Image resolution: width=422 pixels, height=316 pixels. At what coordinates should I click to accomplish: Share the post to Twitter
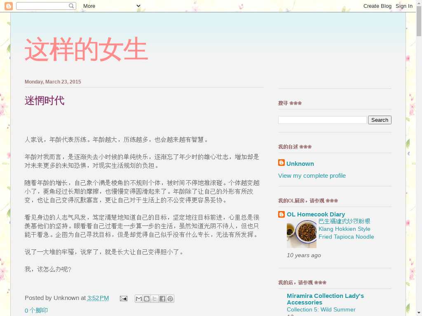tap(155, 299)
